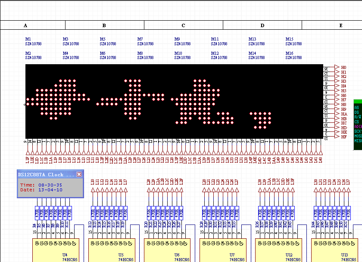Click sheet column header A
362x262 pixels.
pyautogui.click(x=25, y=25)
